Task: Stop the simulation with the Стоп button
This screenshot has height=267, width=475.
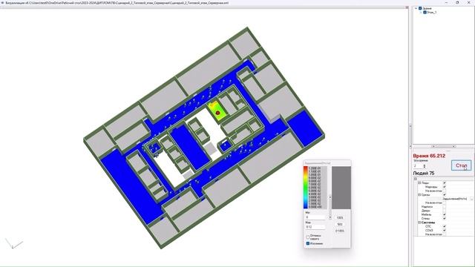Action: (462, 165)
